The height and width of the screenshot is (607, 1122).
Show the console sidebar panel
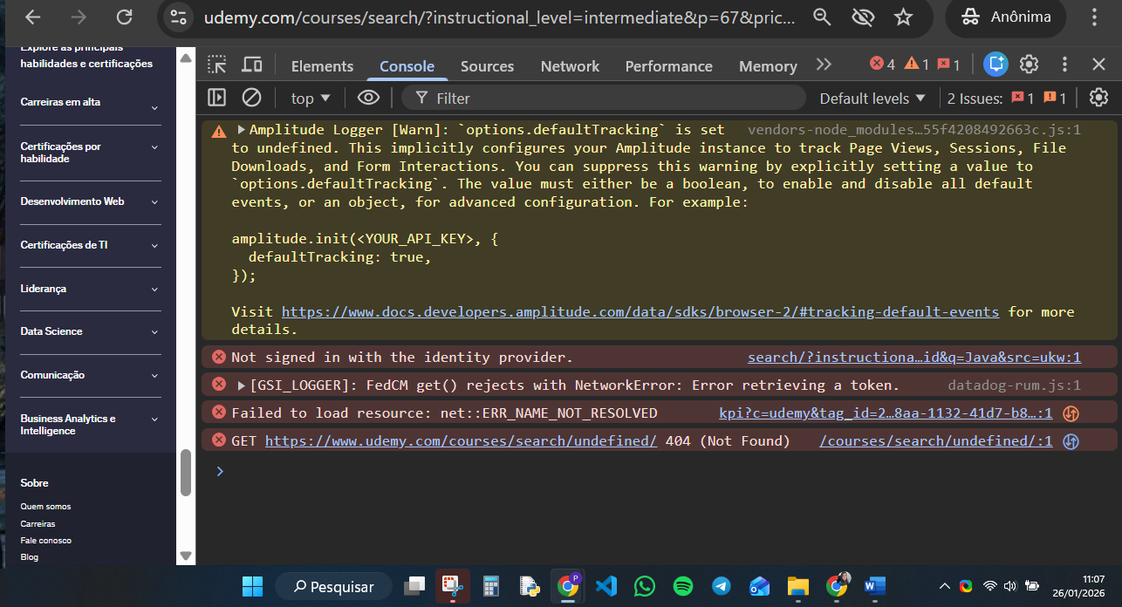[x=217, y=98]
